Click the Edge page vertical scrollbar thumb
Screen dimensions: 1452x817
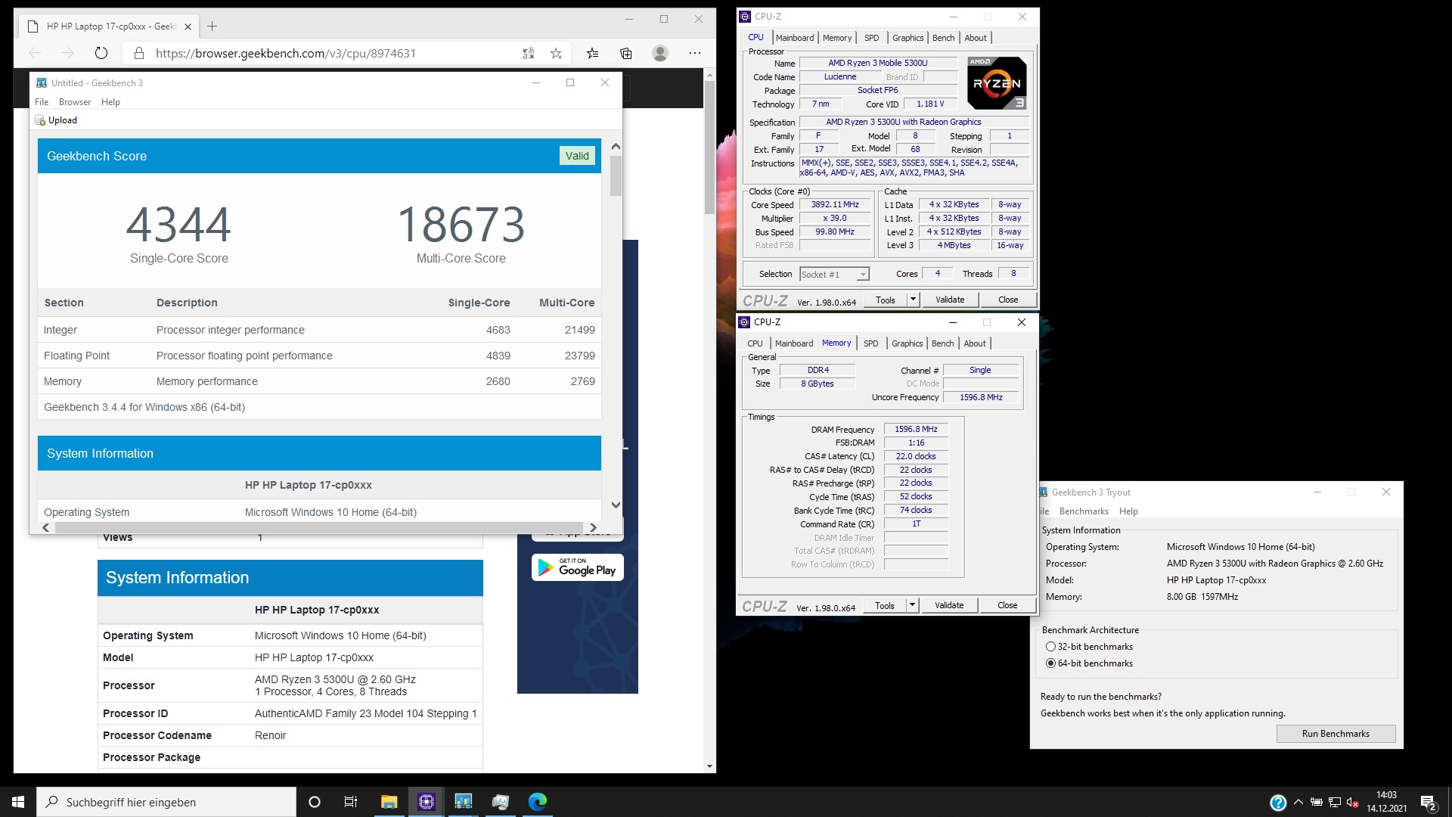(x=709, y=148)
